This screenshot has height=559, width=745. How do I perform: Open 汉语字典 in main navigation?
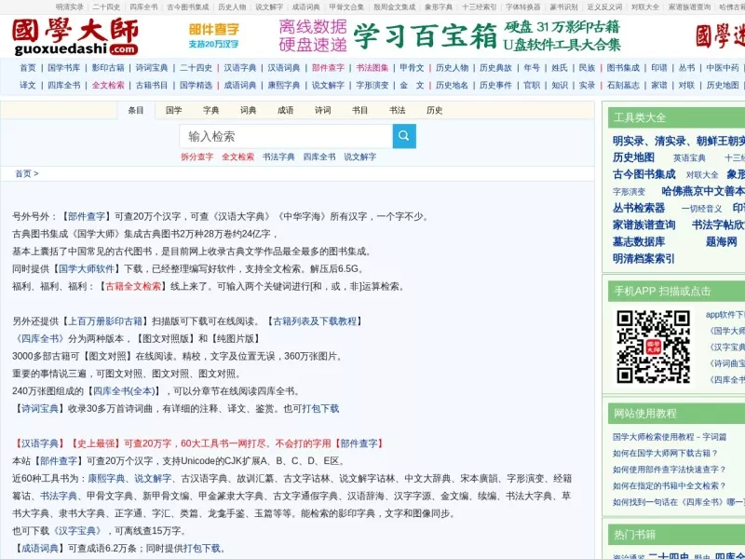click(x=240, y=68)
